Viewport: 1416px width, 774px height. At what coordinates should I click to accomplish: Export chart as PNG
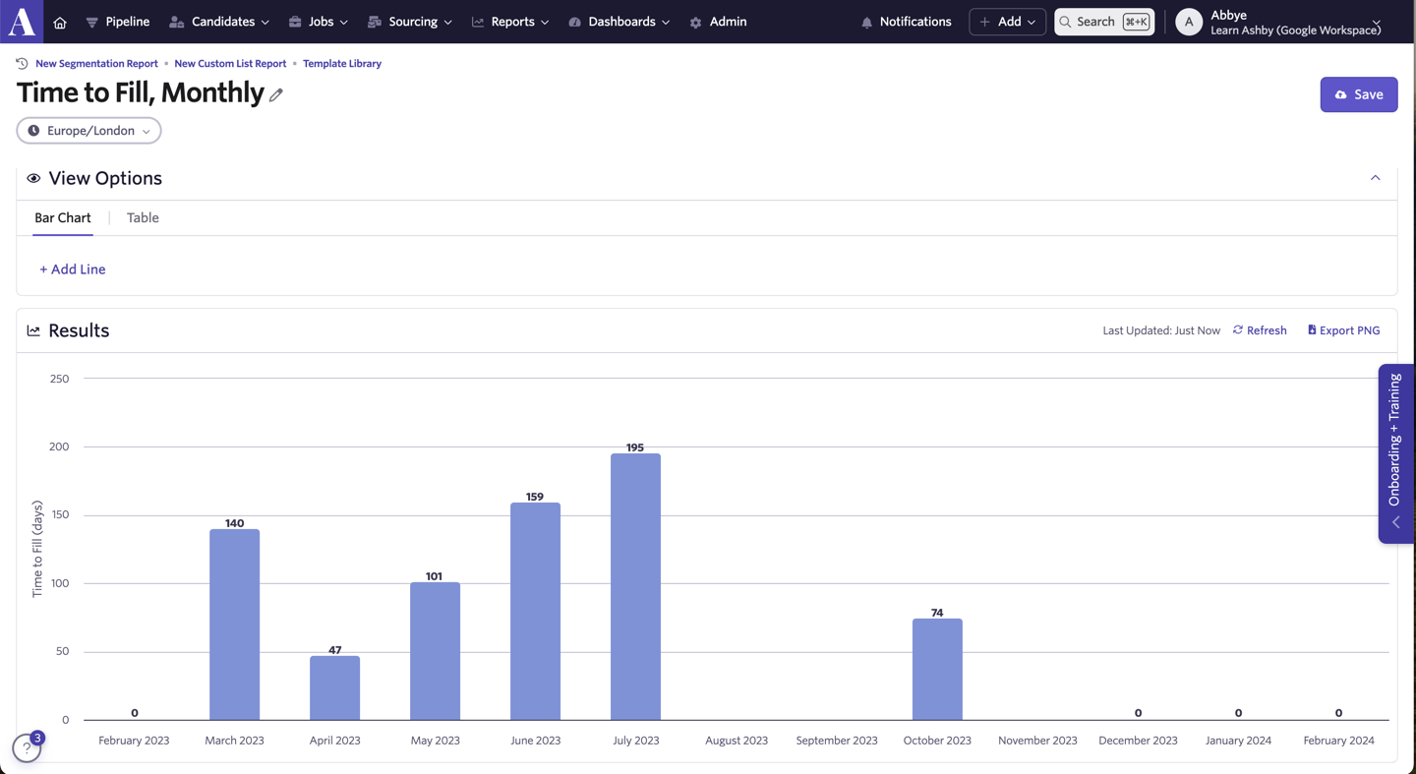[1343, 330]
